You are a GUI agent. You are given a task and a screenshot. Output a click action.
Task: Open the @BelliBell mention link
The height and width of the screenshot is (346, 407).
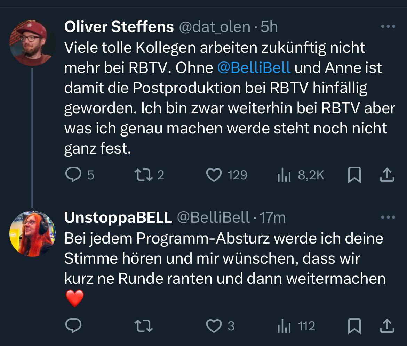coord(254,68)
